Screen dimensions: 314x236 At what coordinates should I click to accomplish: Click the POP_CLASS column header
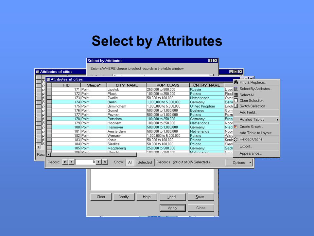coord(168,85)
